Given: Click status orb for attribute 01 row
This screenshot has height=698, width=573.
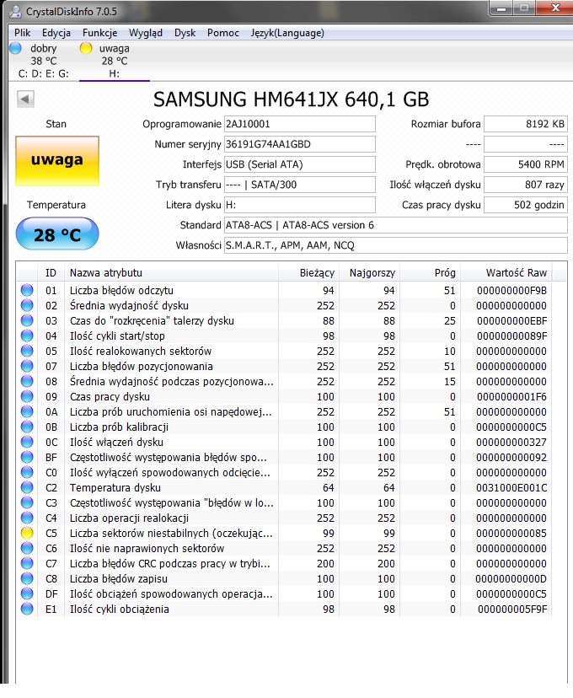Looking at the screenshot, I should 27,290.
